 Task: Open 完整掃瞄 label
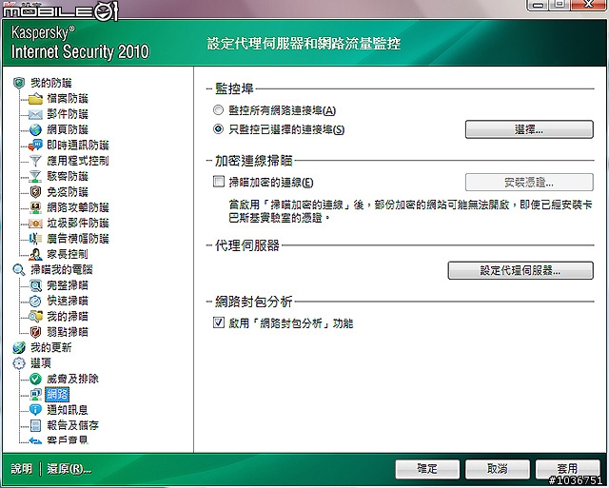point(68,285)
